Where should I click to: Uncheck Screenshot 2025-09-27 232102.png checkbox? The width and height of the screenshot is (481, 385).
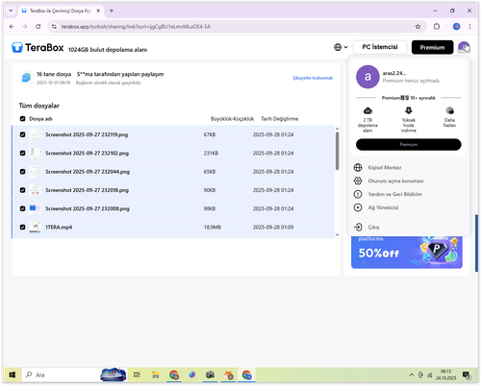click(x=22, y=153)
